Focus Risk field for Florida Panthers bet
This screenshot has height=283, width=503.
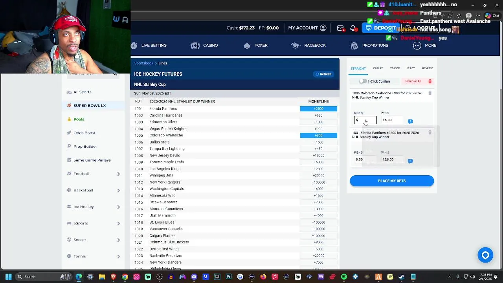(365, 160)
